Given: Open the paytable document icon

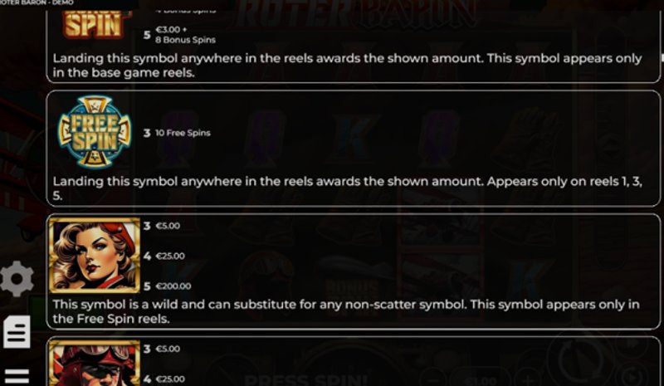Looking at the screenshot, I should [x=17, y=332].
